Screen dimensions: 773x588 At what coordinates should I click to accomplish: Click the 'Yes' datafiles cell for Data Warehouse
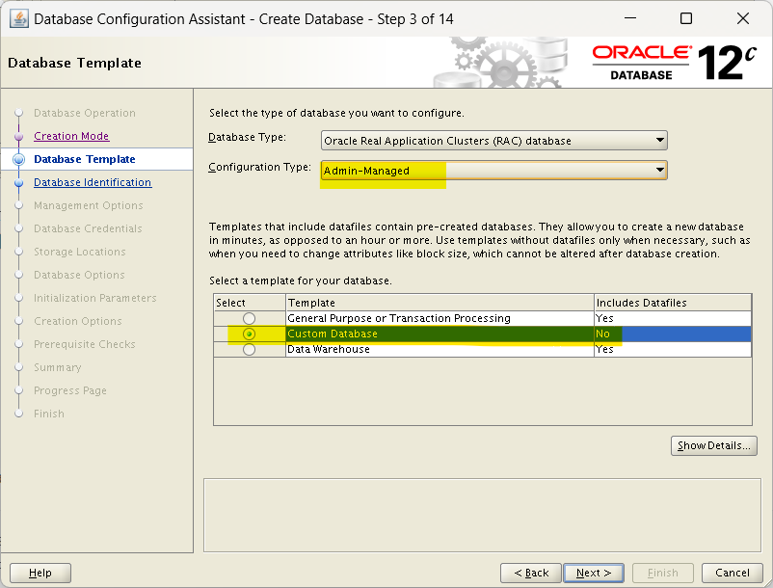(x=673, y=350)
